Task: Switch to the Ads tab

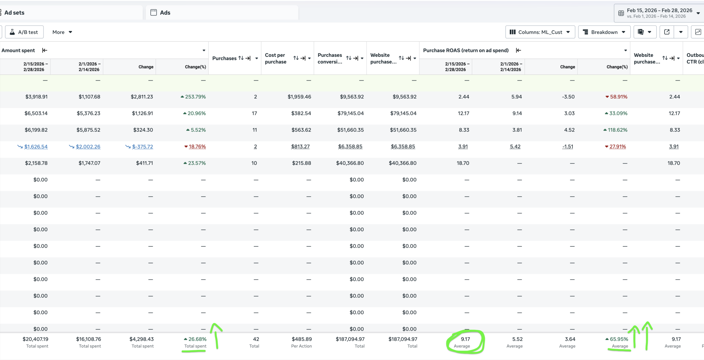Action: click(165, 13)
